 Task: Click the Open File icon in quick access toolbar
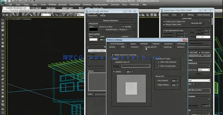click(13, 1)
